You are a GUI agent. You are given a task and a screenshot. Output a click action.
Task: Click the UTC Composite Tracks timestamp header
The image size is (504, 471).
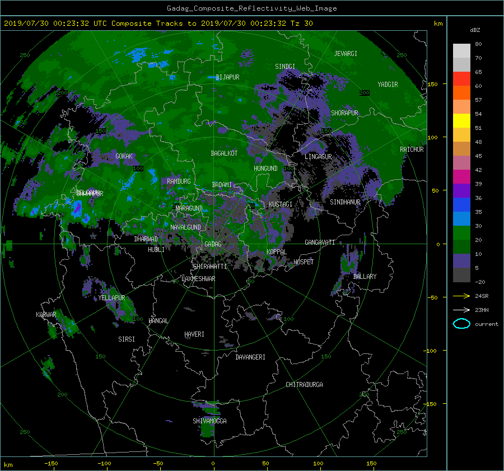click(x=158, y=24)
